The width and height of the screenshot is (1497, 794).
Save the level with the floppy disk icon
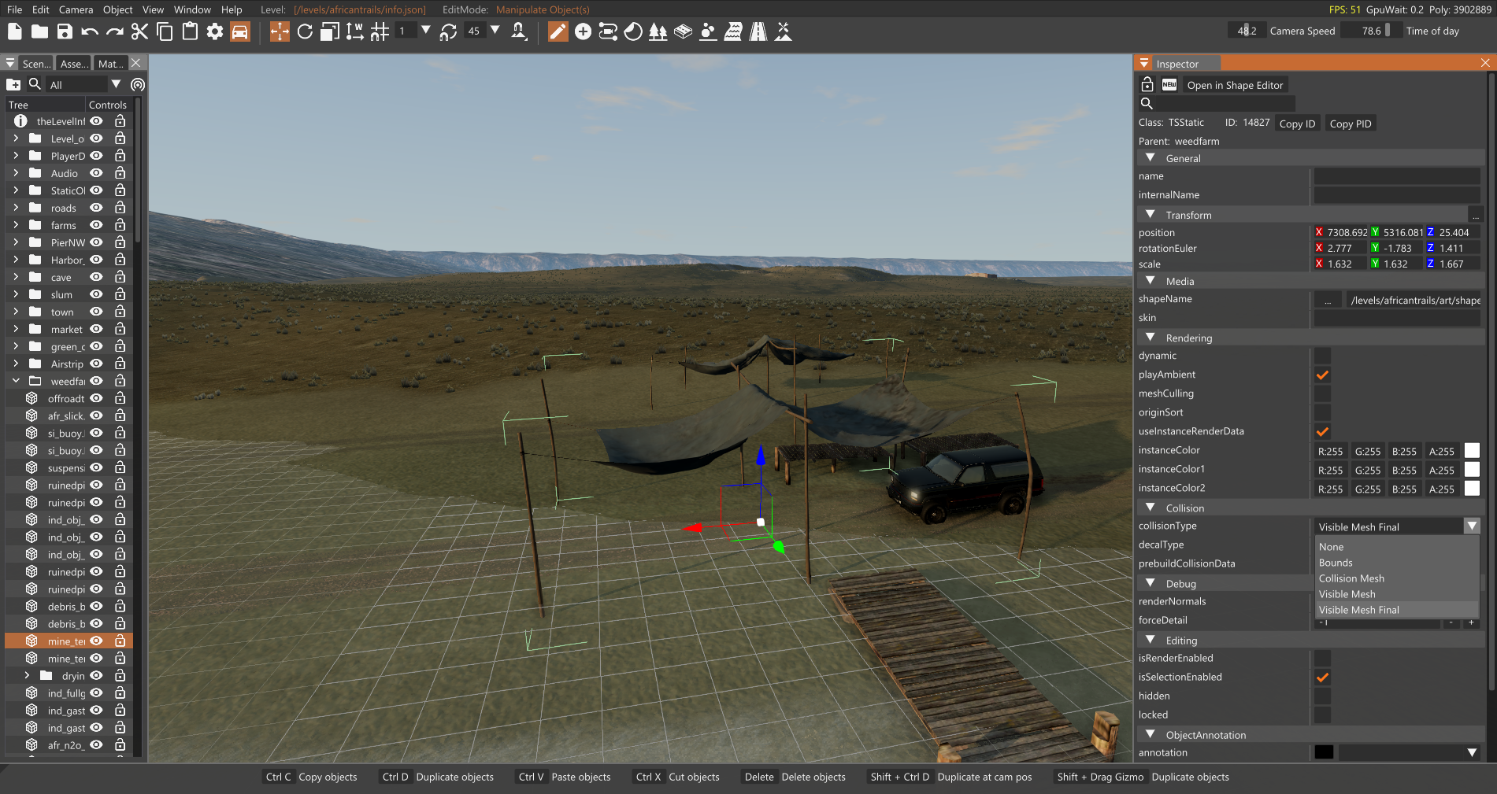pos(65,31)
